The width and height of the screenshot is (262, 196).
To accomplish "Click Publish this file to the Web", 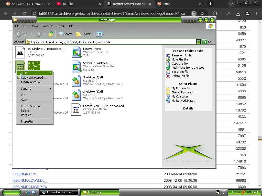I will 188,68.
